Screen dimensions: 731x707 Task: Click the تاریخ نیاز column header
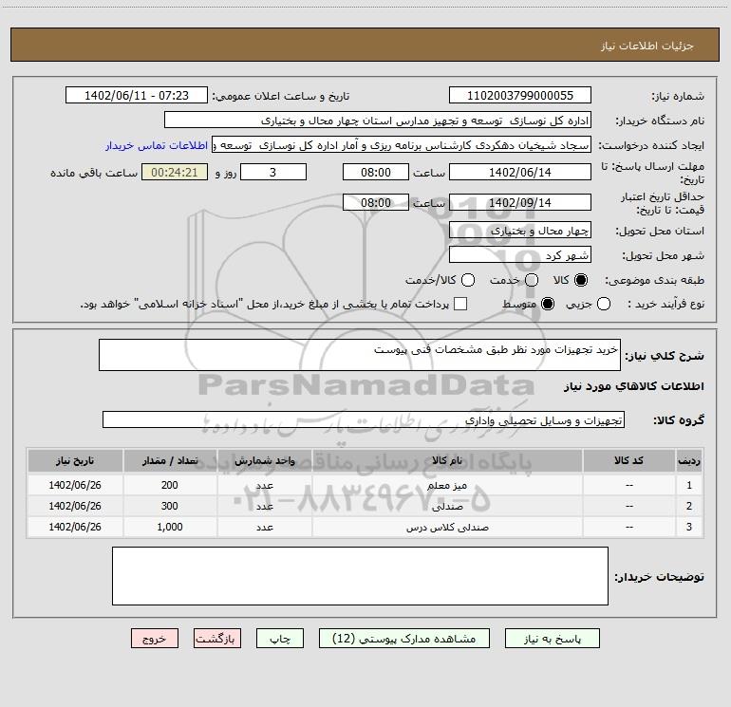coord(75,461)
